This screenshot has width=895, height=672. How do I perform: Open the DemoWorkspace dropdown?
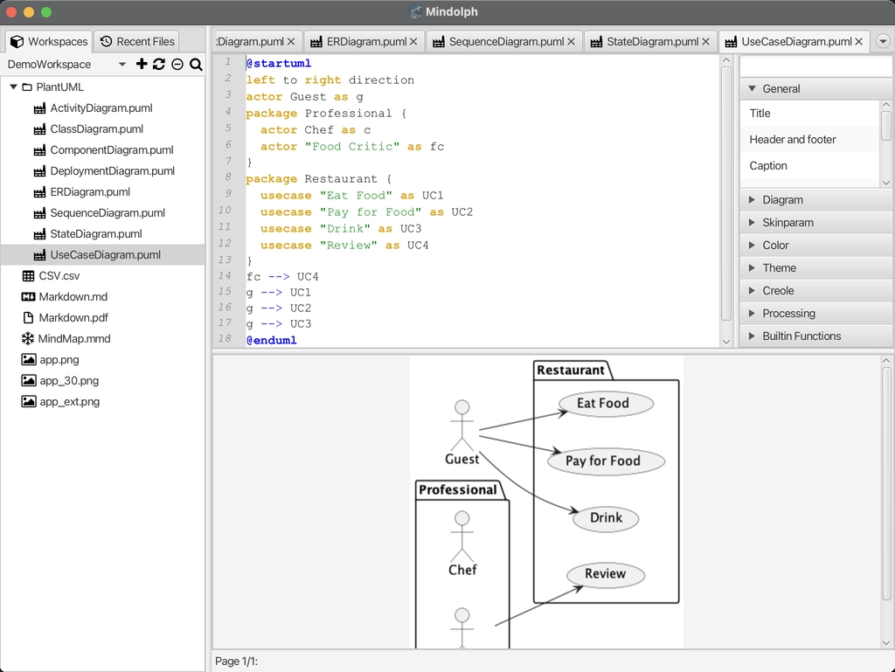coord(122,65)
